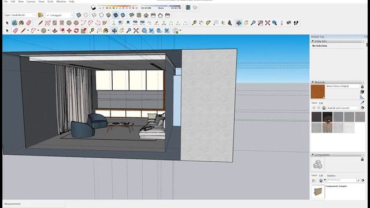370x208 pixels.
Task: Open the Draw menu
Action: click(41, 1)
